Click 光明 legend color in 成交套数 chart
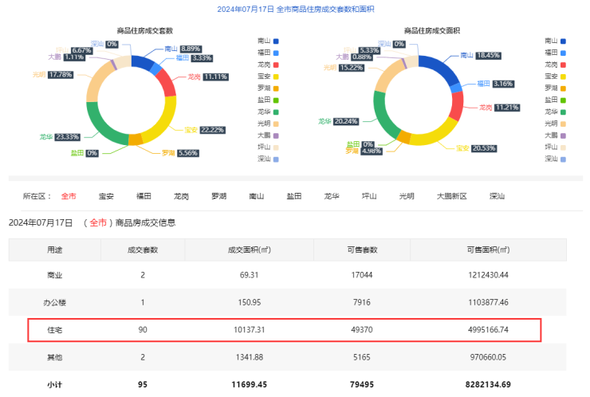590x397 pixels. point(276,124)
